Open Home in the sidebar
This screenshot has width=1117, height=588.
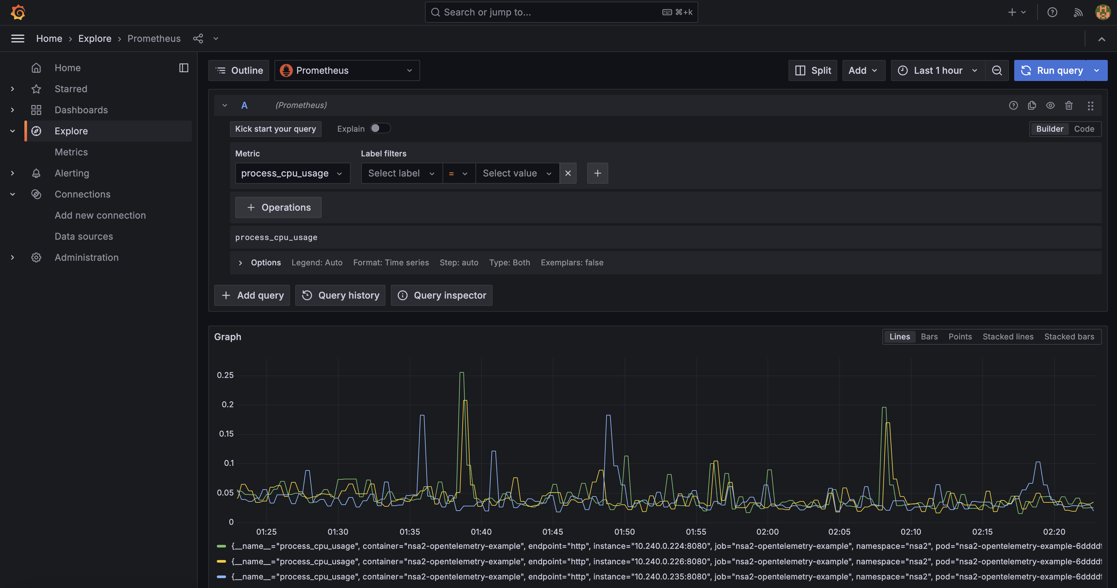[x=68, y=67]
